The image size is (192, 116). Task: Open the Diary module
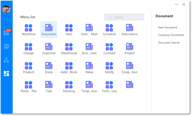49,65
